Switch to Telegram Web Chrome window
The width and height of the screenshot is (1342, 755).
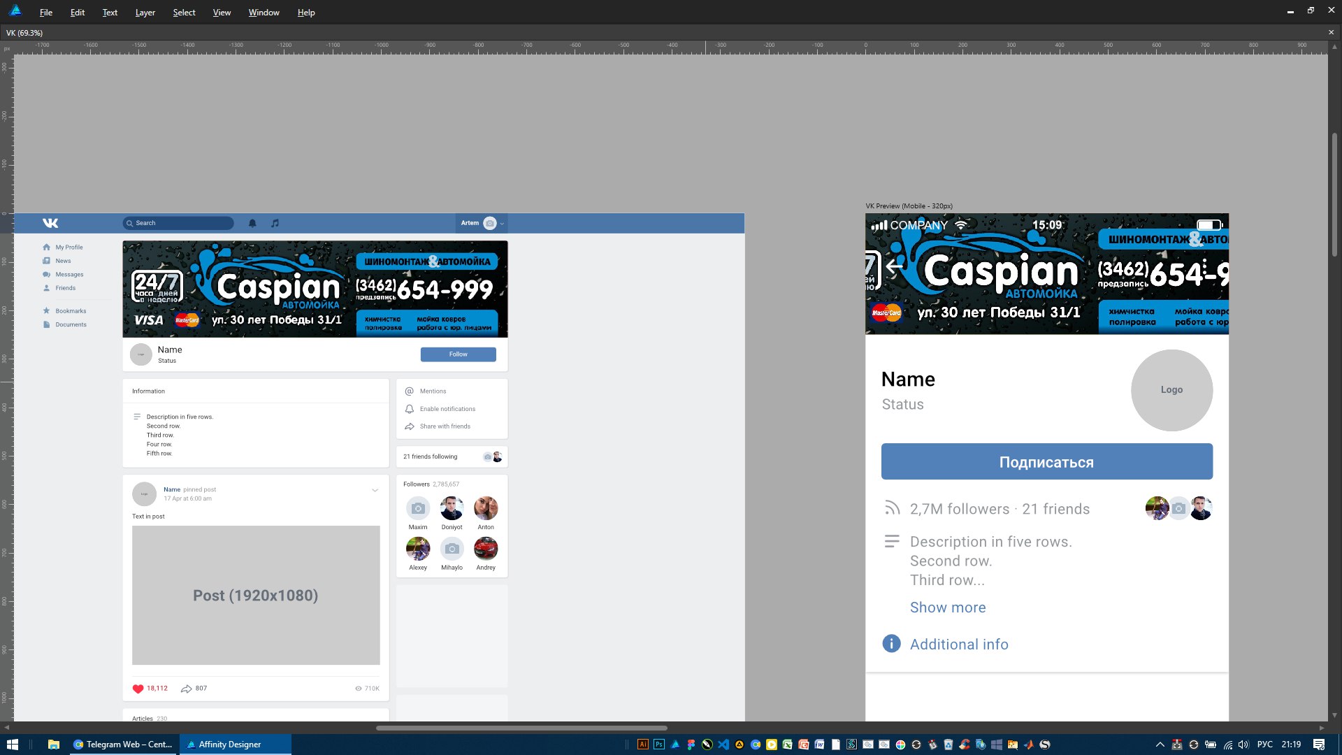tap(123, 745)
